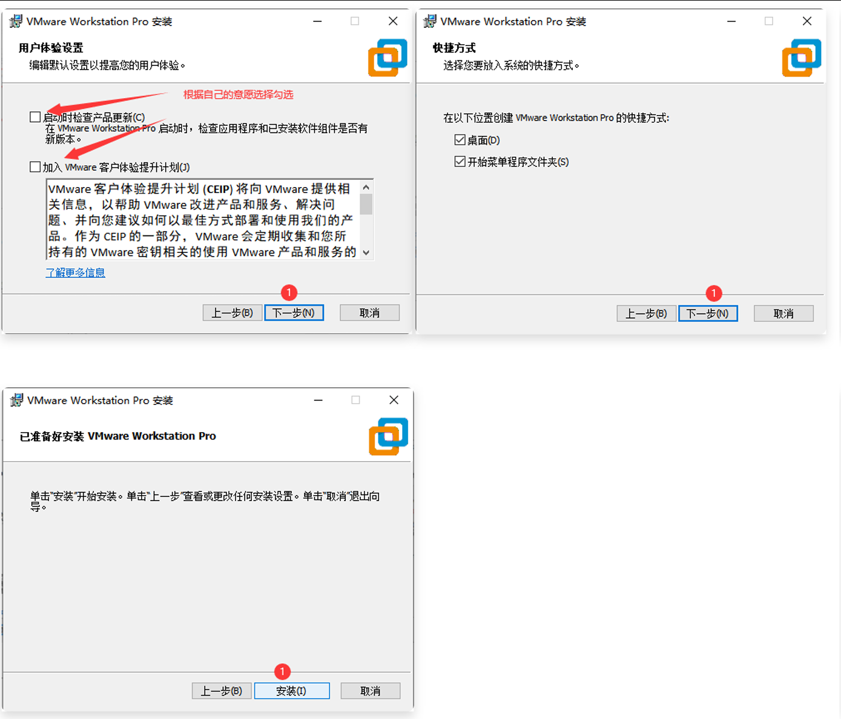Click the 选择您要放入系统的快捷方式 subtitle

511,65
